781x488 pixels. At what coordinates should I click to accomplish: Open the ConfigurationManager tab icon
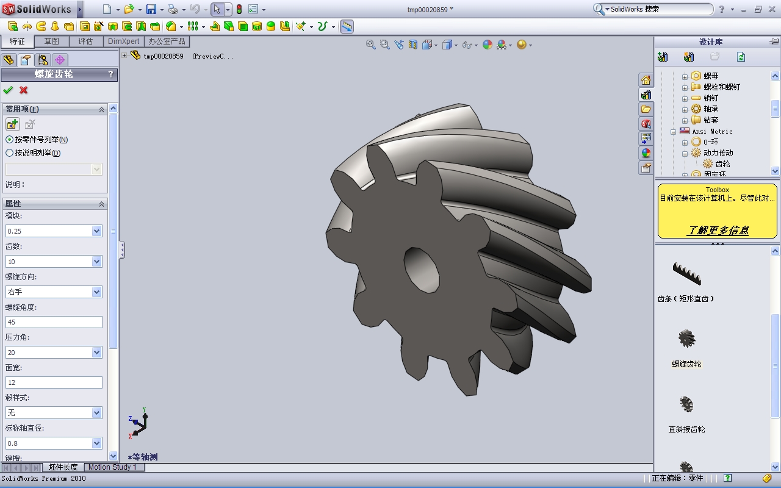(42, 60)
